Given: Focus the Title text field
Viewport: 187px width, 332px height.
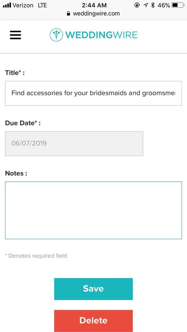Looking at the screenshot, I should point(94,93).
